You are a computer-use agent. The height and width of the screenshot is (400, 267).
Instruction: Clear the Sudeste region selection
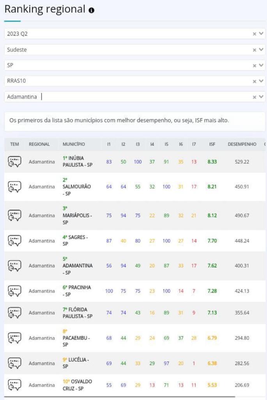(255, 50)
